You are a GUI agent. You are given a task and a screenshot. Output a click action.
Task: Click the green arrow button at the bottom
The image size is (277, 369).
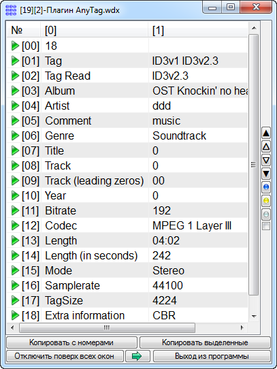point(137,356)
